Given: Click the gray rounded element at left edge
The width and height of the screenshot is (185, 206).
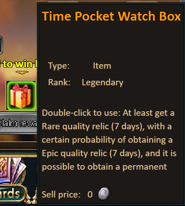Looking at the screenshot, I should coord(1,45).
